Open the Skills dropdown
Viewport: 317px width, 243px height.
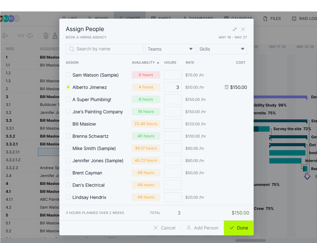[222, 49]
